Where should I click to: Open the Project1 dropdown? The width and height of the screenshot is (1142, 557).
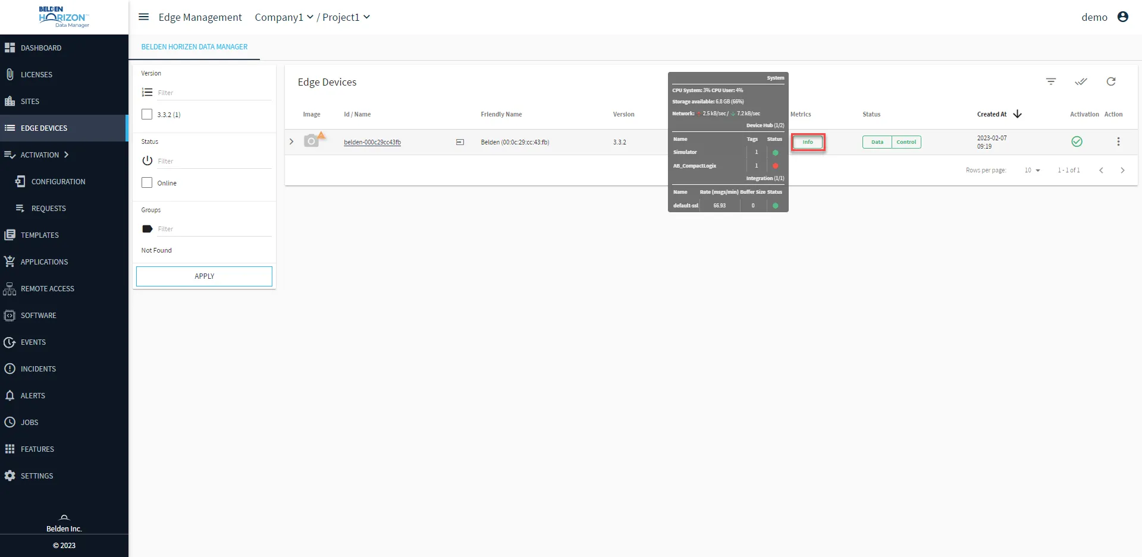[x=346, y=17]
